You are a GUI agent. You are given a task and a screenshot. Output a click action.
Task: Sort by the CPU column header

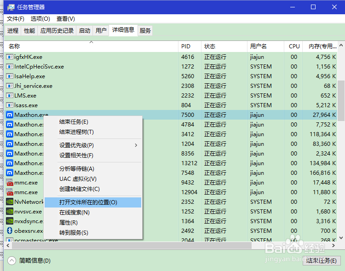293,46
